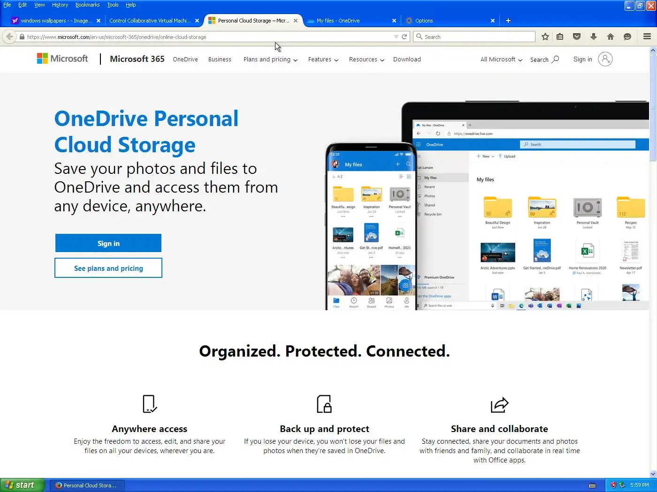This screenshot has width=657, height=492.
Task: Expand the All Microsoft dropdown
Action: tap(501, 60)
